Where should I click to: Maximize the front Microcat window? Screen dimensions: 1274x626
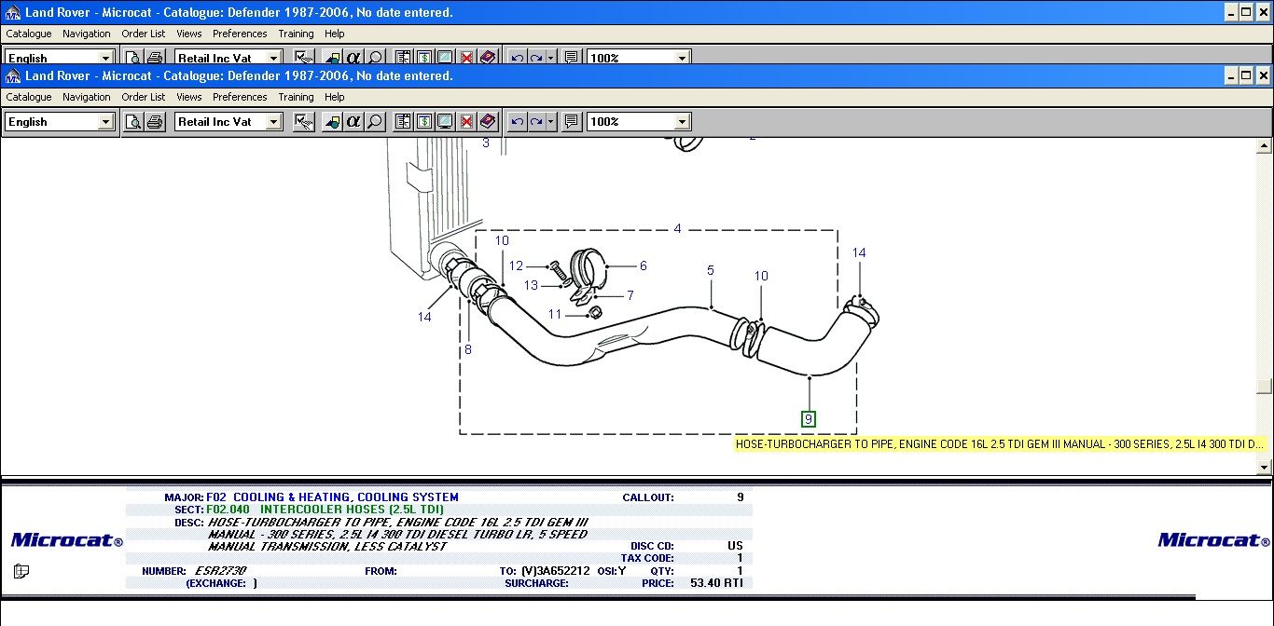1246,75
